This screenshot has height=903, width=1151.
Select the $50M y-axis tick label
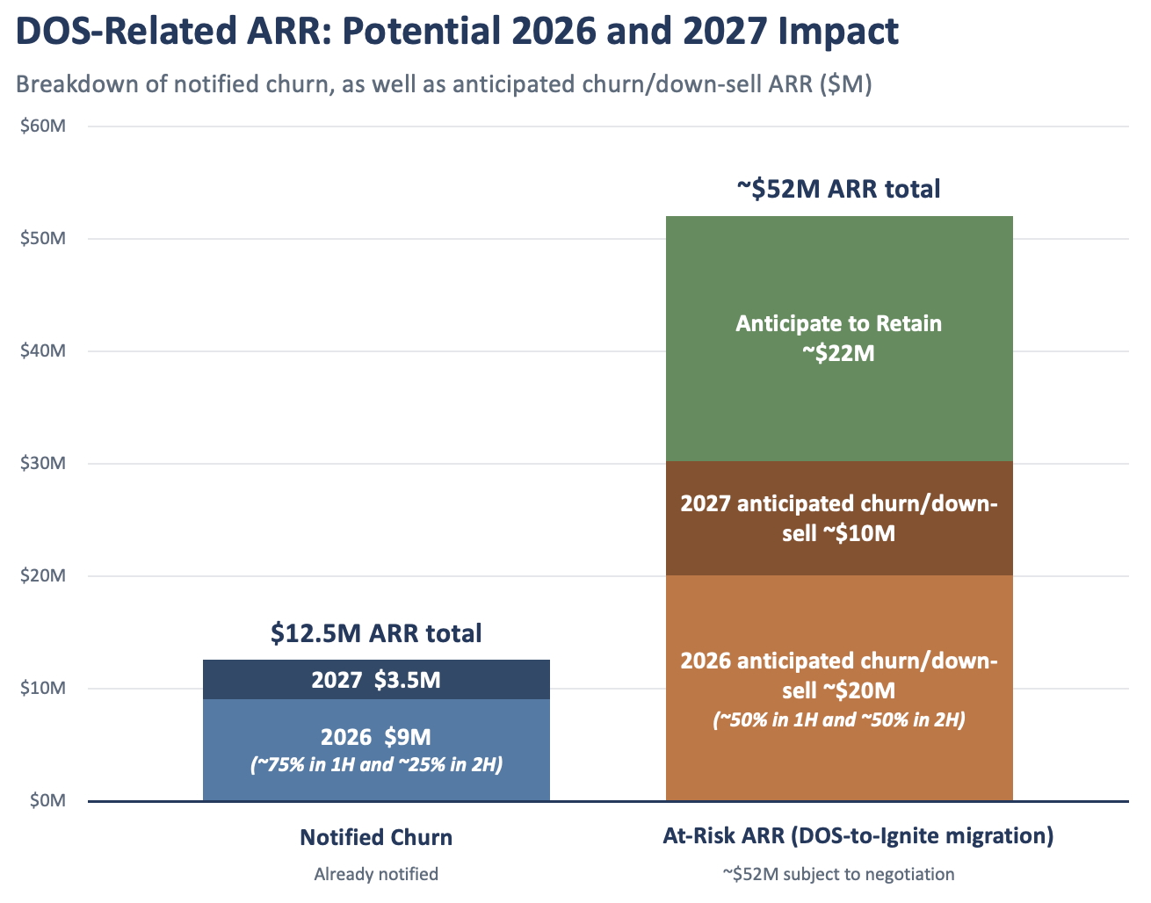point(43,239)
